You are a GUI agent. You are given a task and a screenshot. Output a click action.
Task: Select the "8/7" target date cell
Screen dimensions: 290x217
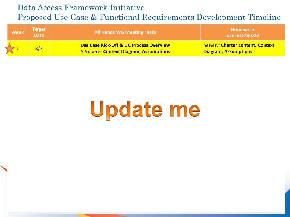point(39,48)
